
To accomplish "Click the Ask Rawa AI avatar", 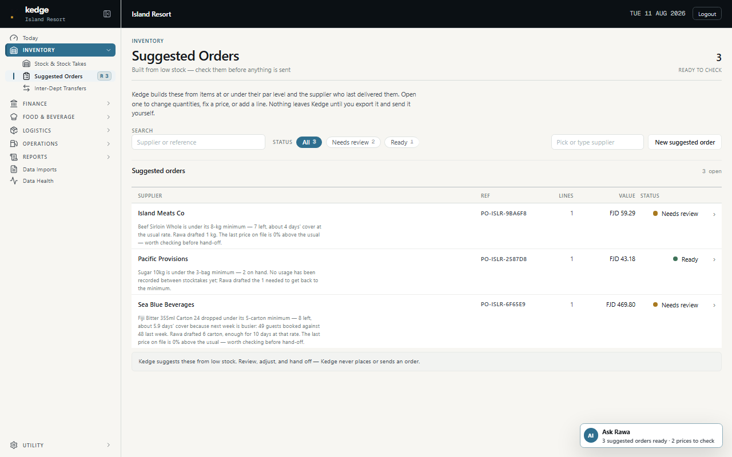I will tap(591, 435).
